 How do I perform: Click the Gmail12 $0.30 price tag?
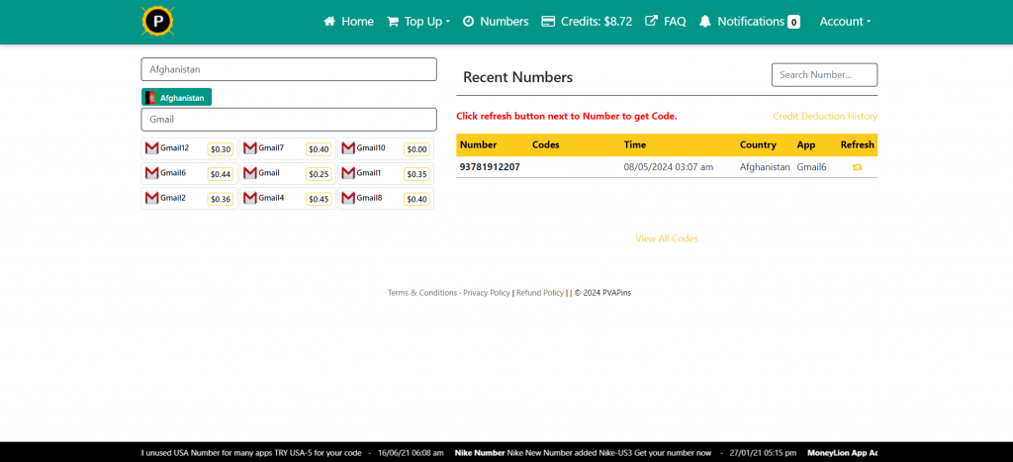click(221, 149)
